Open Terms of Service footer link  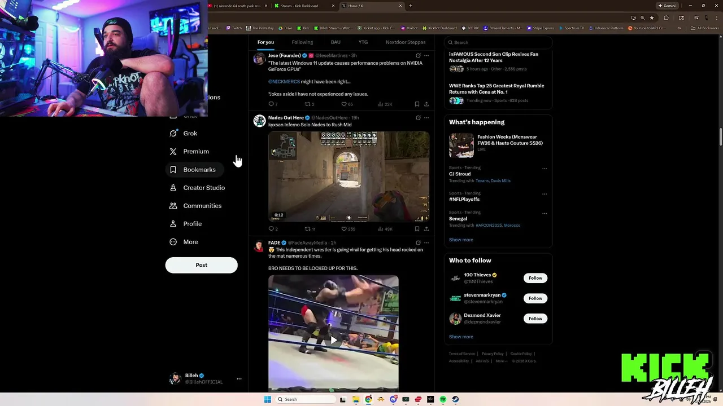tap(461, 354)
